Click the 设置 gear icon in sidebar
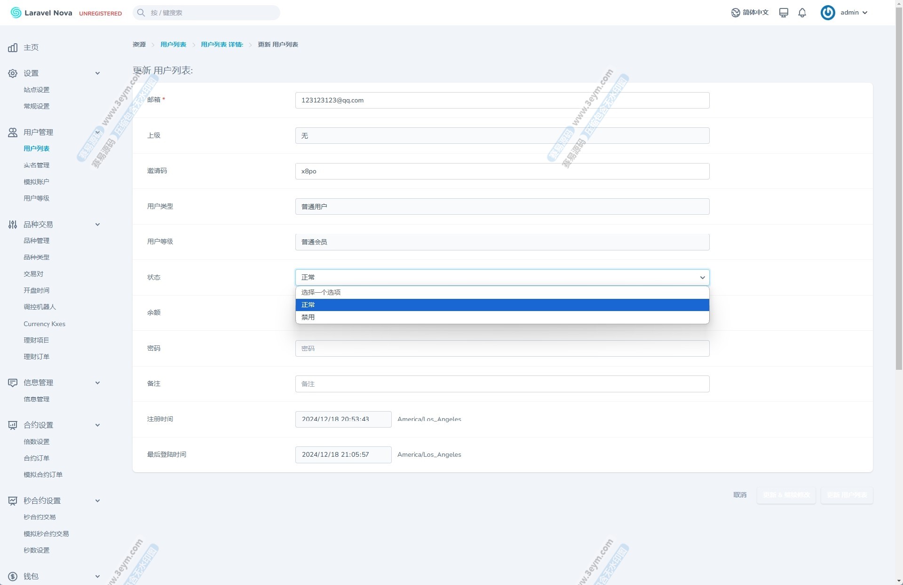This screenshot has width=903, height=585. pos(13,73)
